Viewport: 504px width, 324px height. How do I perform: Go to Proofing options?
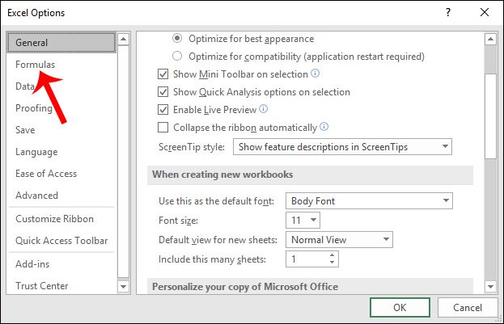34,108
